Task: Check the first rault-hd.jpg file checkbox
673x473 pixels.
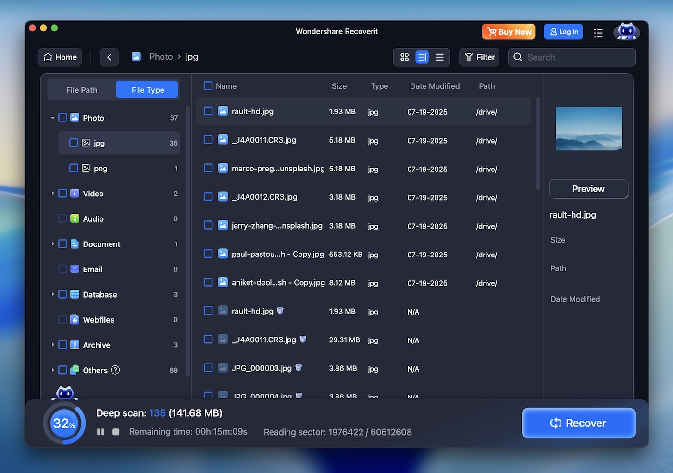Action: coord(208,111)
